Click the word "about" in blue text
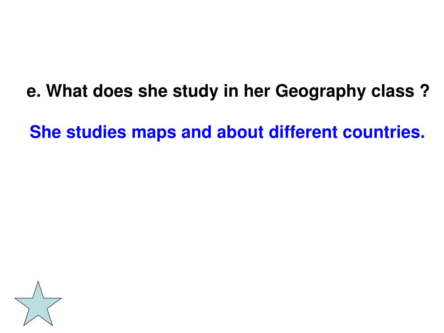 pos(240,132)
